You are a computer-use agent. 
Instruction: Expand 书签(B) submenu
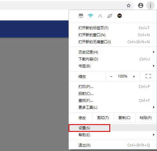(x=113, y=66)
